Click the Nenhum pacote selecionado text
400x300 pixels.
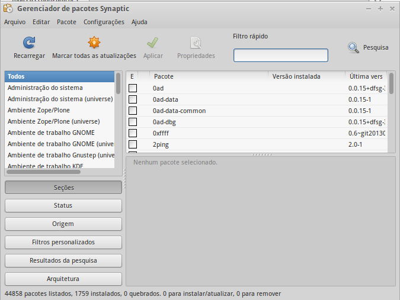click(175, 162)
